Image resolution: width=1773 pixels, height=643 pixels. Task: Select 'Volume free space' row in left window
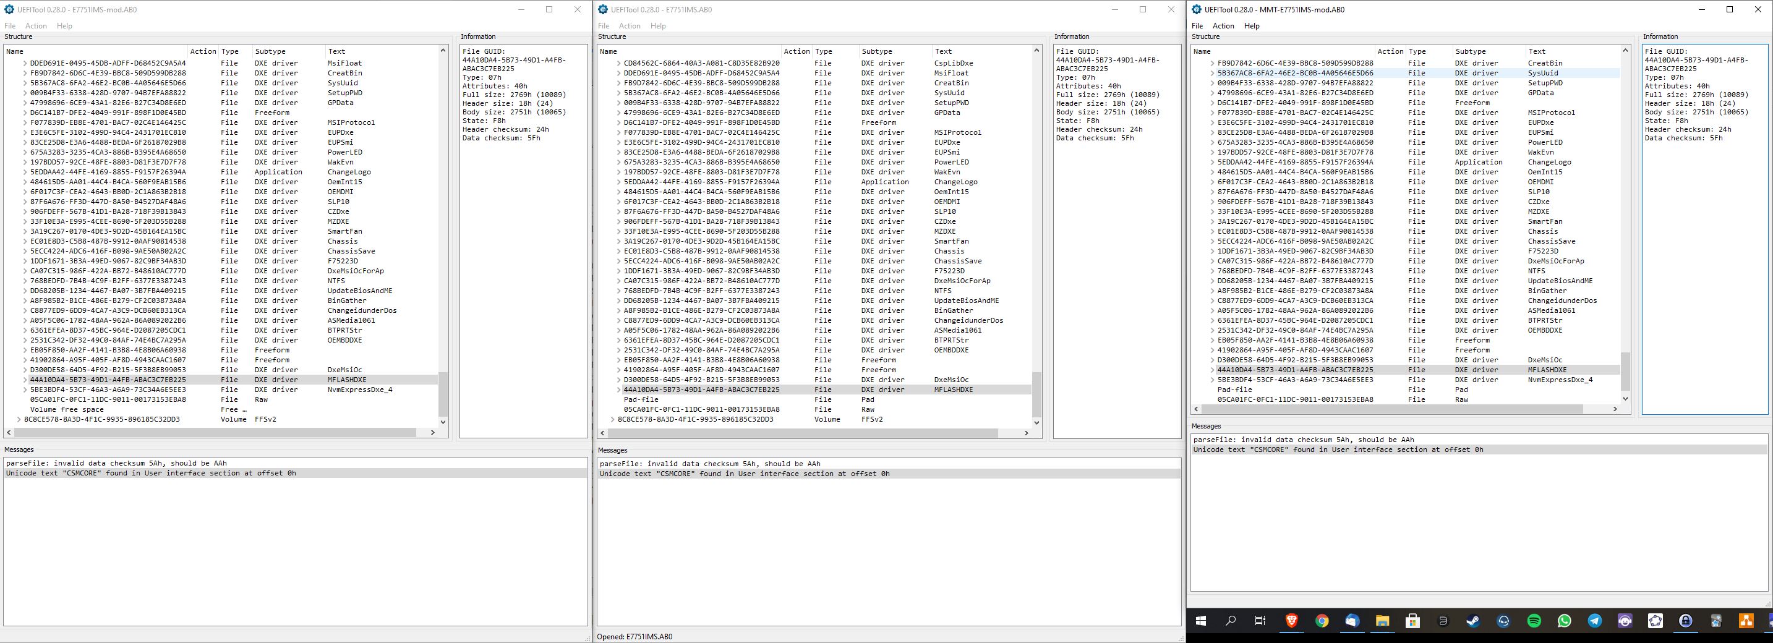pyautogui.click(x=221, y=410)
